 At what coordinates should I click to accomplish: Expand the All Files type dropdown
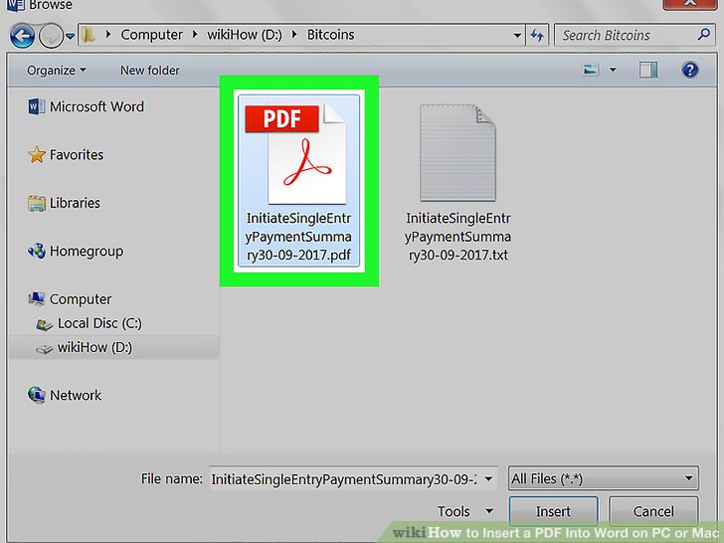603,479
